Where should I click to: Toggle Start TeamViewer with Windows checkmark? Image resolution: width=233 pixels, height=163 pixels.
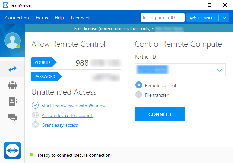point(35,106)
